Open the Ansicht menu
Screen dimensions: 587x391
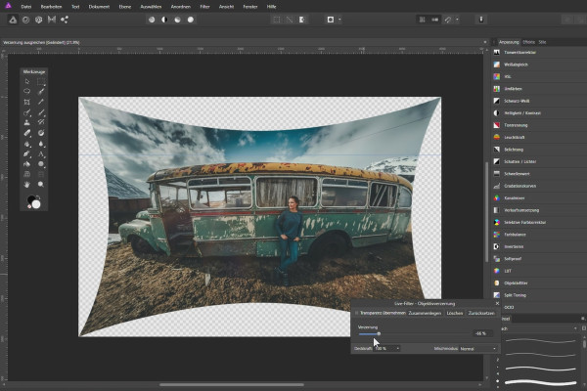click(x=227, y=7)
